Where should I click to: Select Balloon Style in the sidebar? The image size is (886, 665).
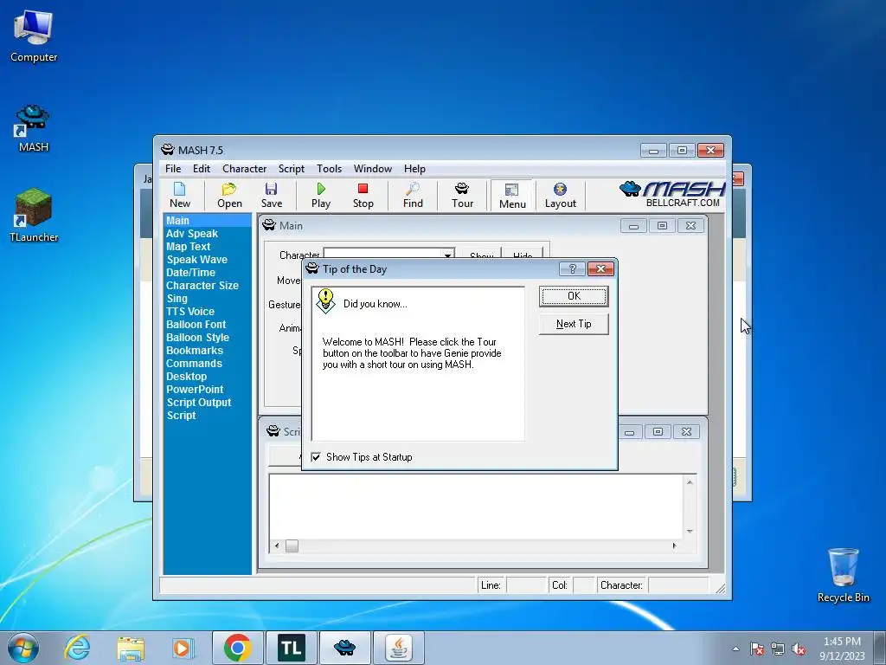click(197, 338)
